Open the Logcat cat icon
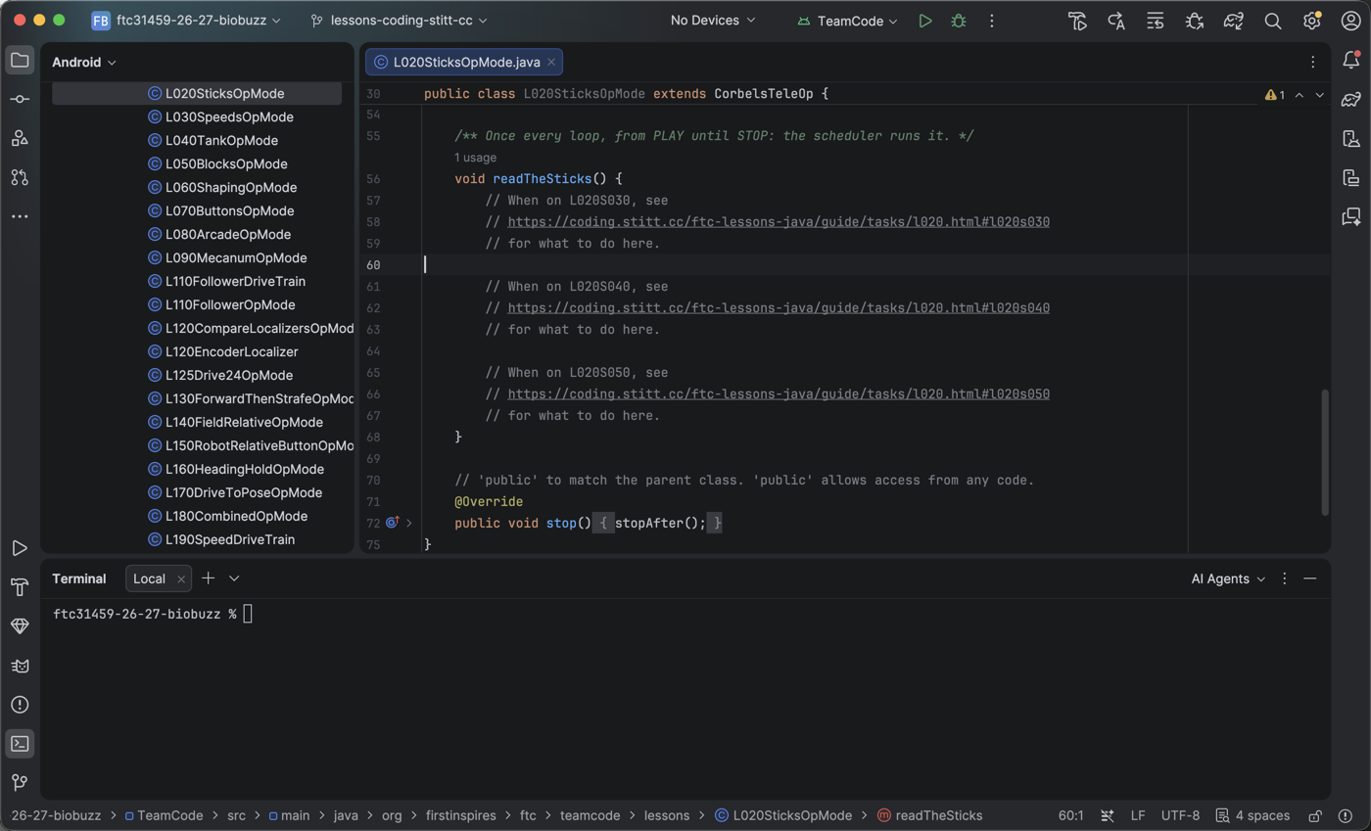This screenshot has height=831, width=1371. (x=20, y=666)
